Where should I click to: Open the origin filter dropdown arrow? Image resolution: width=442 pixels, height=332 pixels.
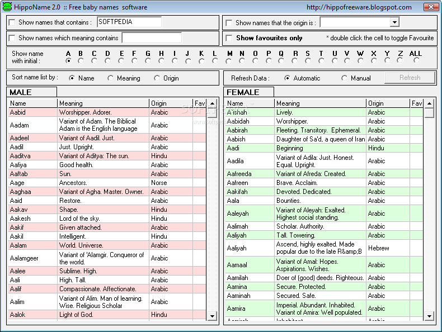pyautogui.click(x=394, y=22)
